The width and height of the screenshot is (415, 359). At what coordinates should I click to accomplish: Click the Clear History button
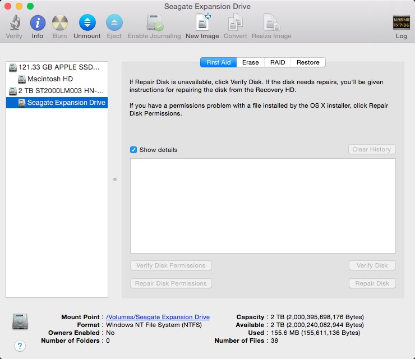tap(372, 149)
